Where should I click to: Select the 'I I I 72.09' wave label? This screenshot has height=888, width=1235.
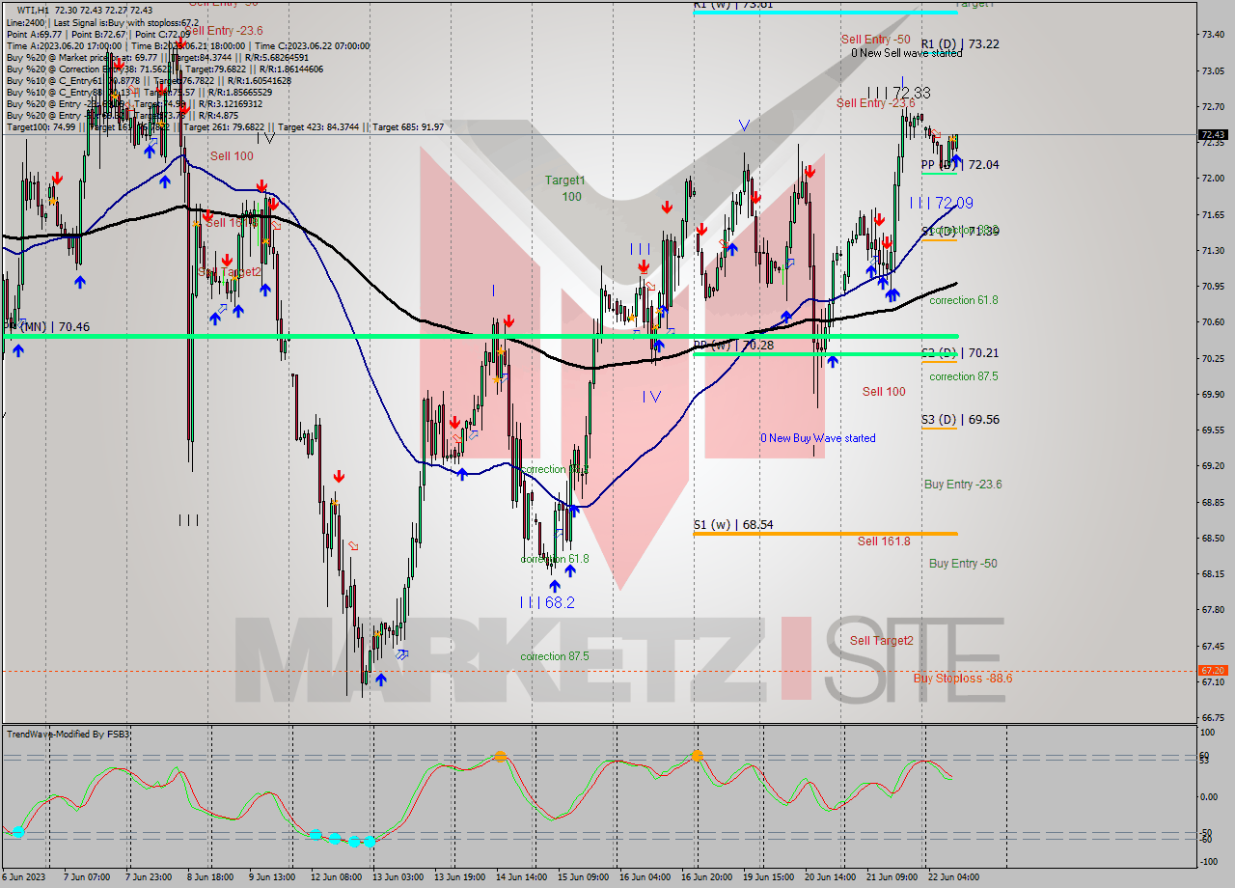pos(941,203)
